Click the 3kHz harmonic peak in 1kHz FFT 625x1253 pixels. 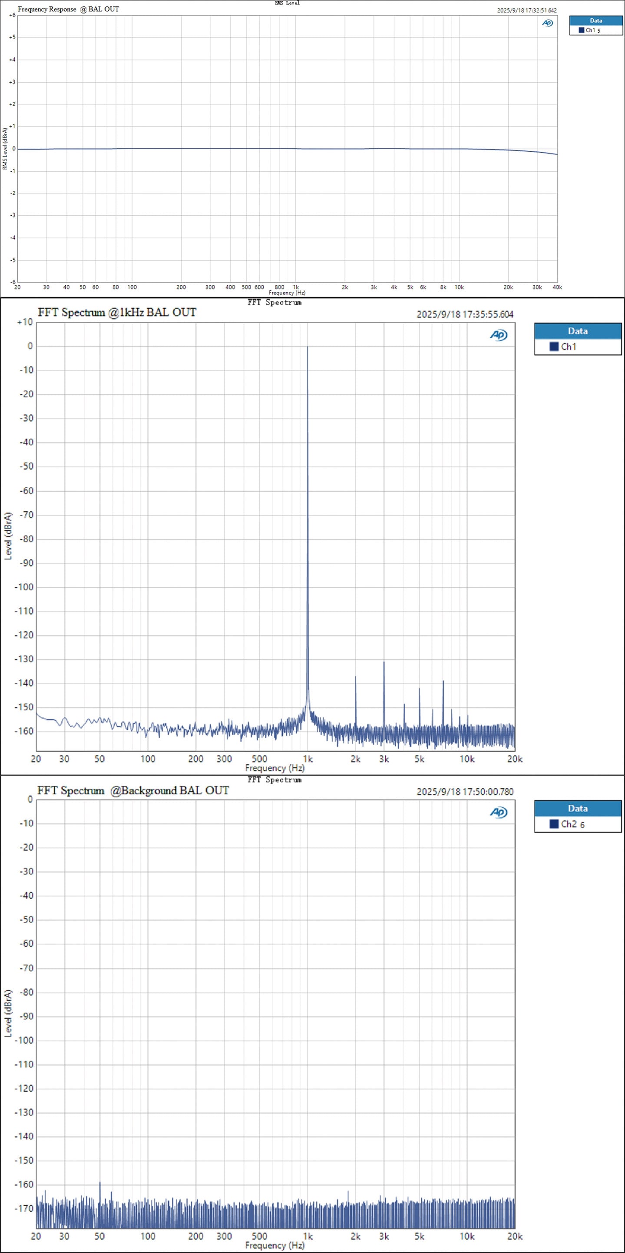[x=384, y=663]
